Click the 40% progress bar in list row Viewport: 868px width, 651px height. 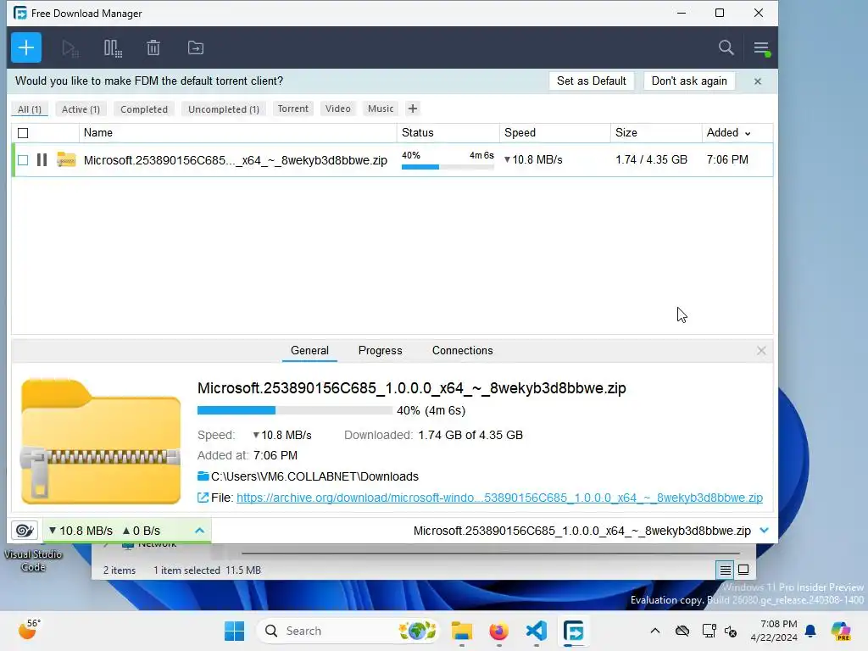[448, 167]
